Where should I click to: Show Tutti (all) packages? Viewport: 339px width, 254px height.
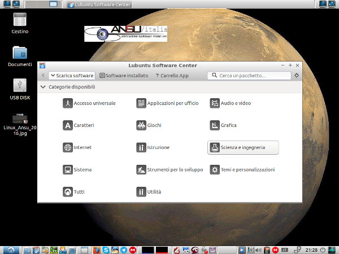click(x=73, y=192)
